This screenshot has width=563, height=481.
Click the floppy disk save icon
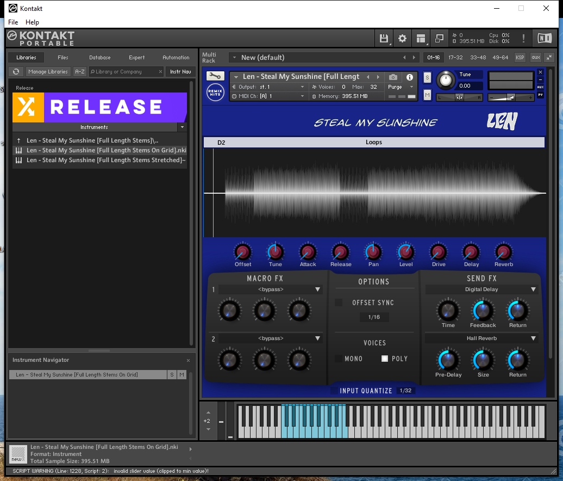pyautogui.click(x=384, y=39)
